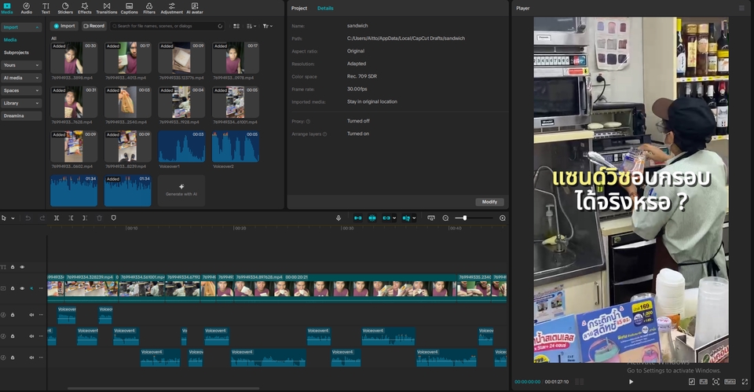Switch to the Project tab
Image resolution: width=754 pixels, height=392 pixels.
point(299,8)
